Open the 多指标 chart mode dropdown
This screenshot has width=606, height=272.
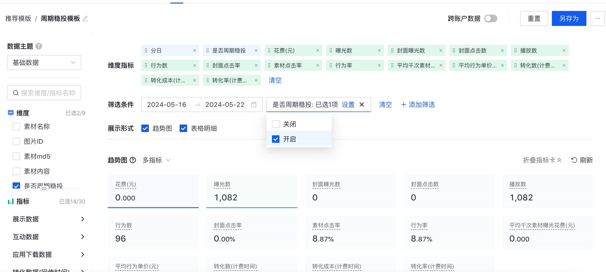pyautogui.click(x=157, y=160)
